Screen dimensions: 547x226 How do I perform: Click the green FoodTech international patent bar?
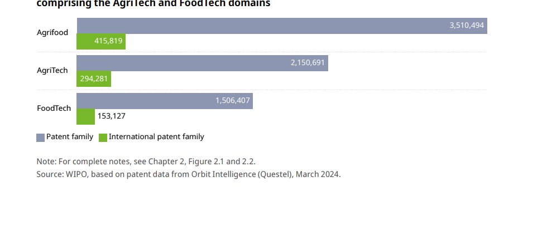(85, 116)
